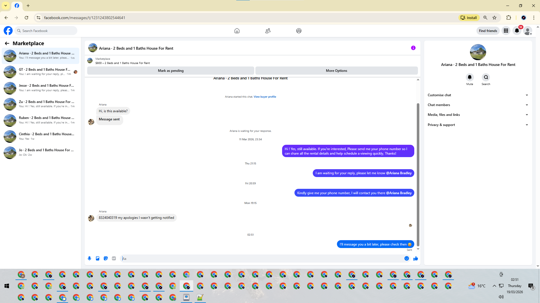Open the Facebook Home tab
This screenshot has width=540, height=303.
(x=237, y=31)
